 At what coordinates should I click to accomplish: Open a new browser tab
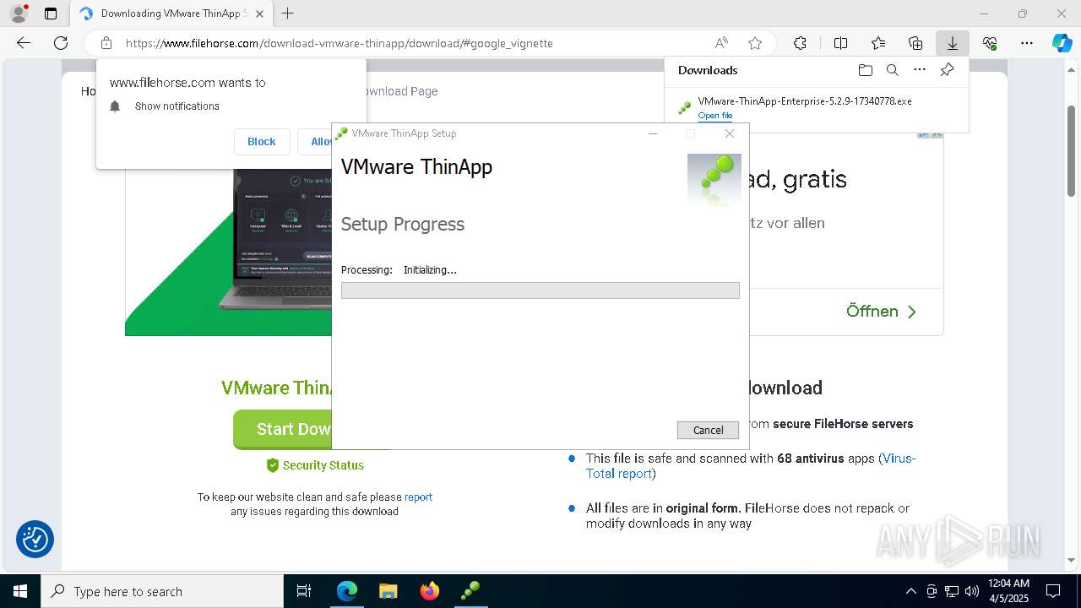coord(288,14)
